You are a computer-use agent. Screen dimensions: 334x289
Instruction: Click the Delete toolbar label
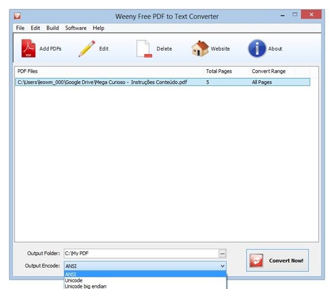pyautogui.click(x=164, y=49)
